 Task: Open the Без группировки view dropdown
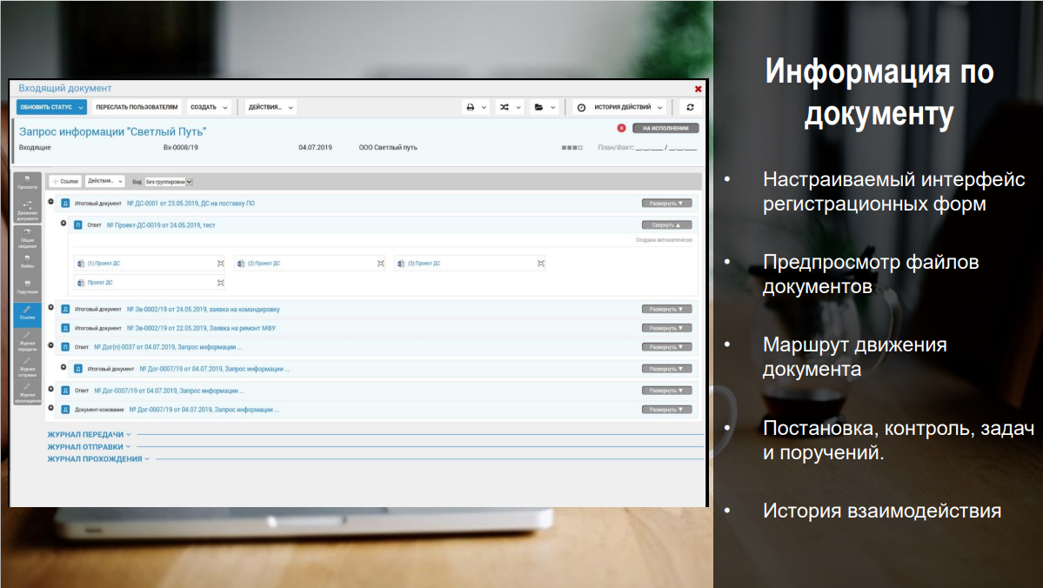(x=169, y=182)
